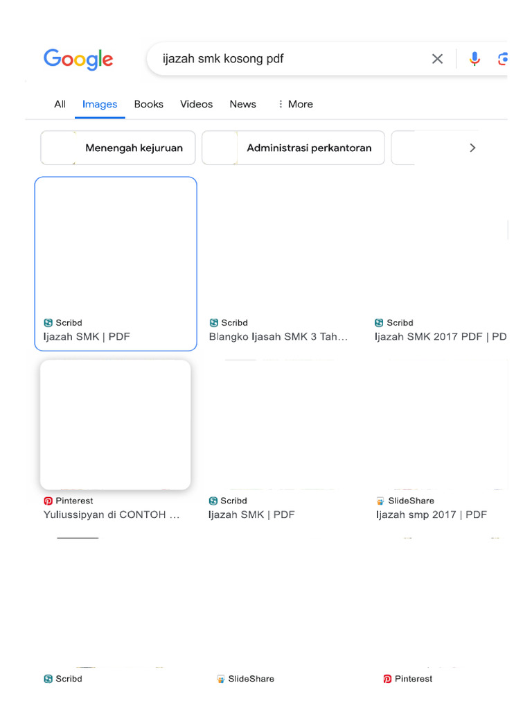Open the Videos tab

tap(196, 104)
